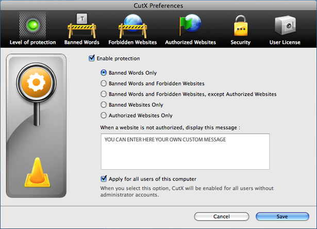Uncheck the Enable protection checkbox

(x=92, y=59)
